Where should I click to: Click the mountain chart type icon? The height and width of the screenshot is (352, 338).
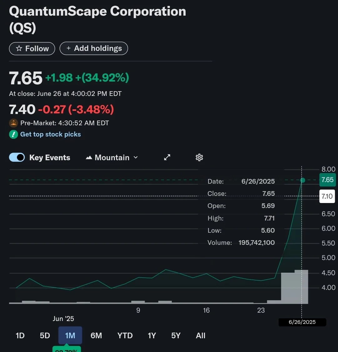coord(89,158)
